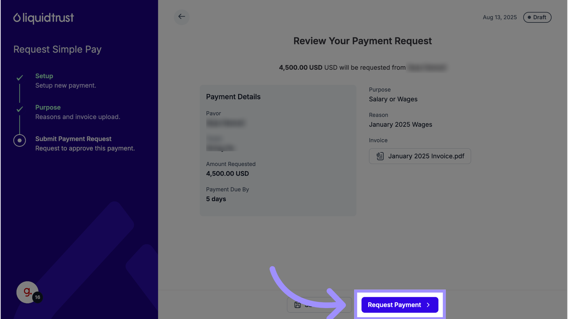Click the 16 counter badge

(38, 297)
